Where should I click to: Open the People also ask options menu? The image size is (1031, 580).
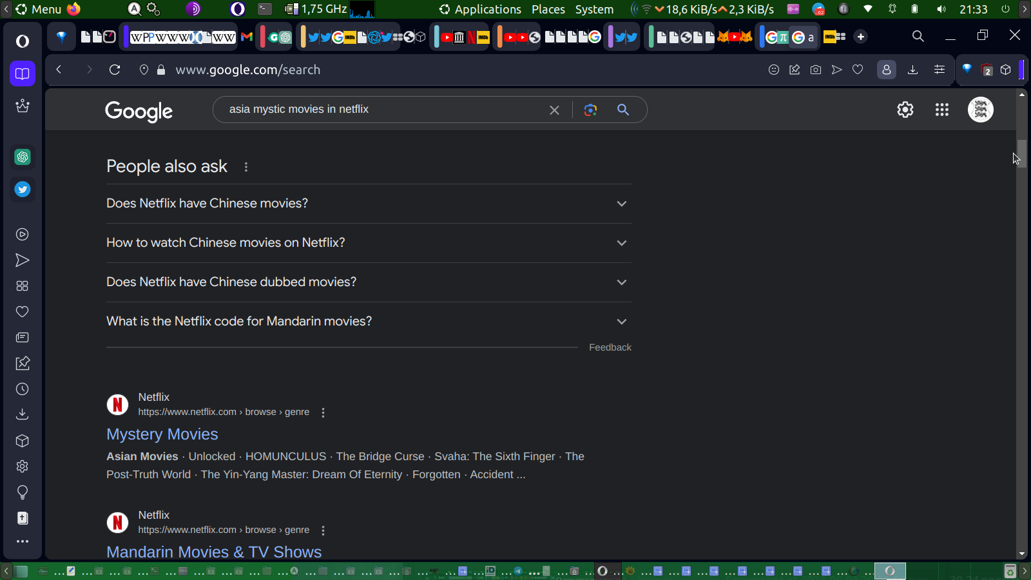(x=246, y=167)
